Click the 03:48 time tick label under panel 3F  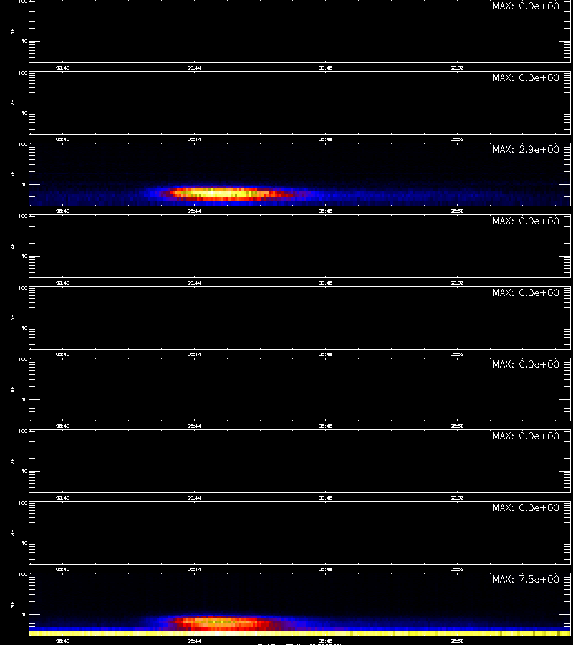pos(325,211)
